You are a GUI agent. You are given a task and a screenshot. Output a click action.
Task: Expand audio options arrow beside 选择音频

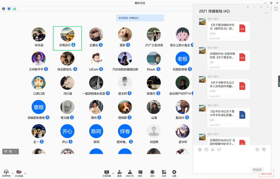(x=13, y=173)
